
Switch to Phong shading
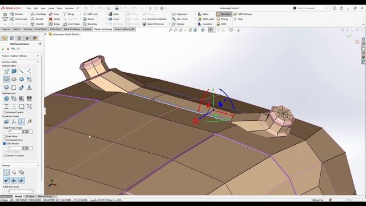tap(222, 19)
